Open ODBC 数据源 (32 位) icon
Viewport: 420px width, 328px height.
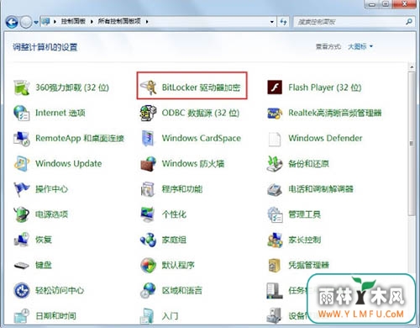(148, 113)
